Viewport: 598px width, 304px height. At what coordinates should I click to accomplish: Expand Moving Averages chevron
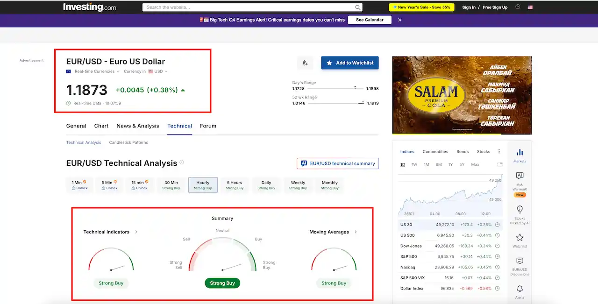[x=356, y=232]
